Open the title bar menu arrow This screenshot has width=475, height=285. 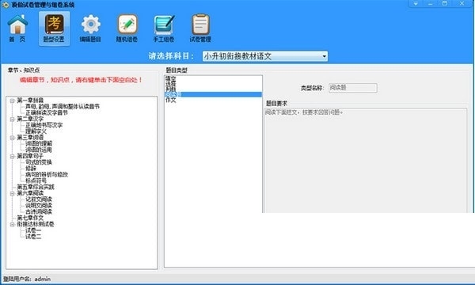coord(416,3)
